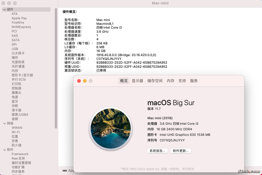Click the 软件更新... button
The height and width of the screenshot is (175, 262).
coord(181,151)
